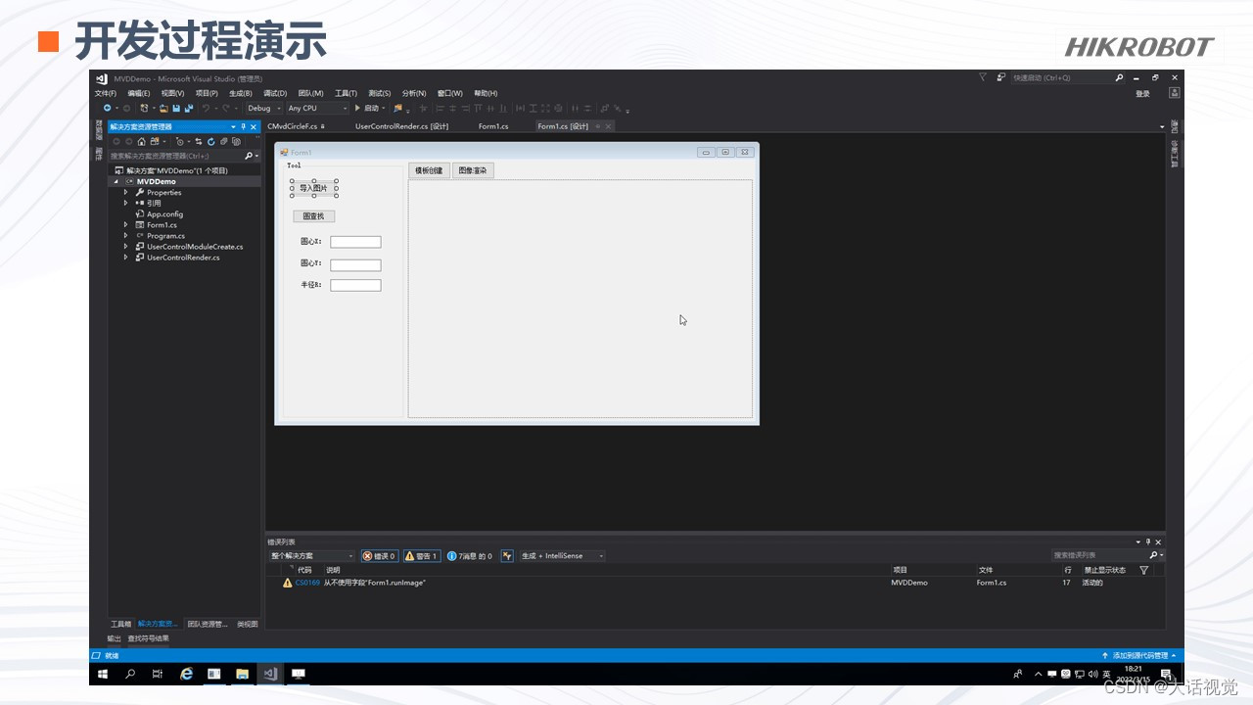Click Sync with Active Document icon in Solution Explorer
1253x705 pixels.
coord(199,141)
